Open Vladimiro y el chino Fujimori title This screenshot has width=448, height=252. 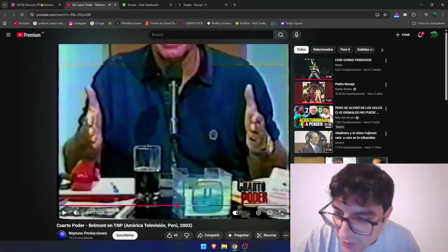pos(356,135)
